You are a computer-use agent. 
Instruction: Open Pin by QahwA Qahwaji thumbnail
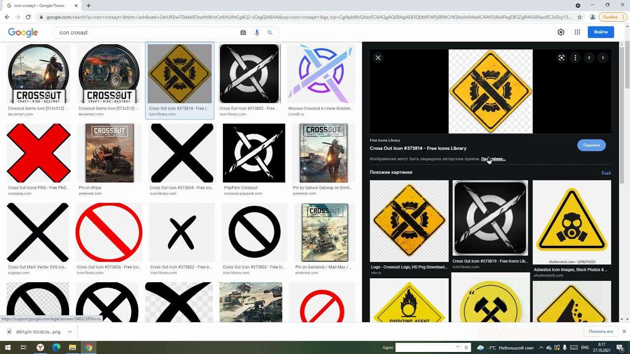(x=324, y=153)
